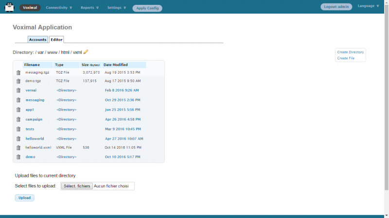Click the Apply Config button

coord(147,8)
